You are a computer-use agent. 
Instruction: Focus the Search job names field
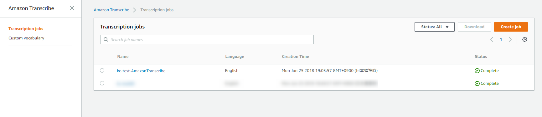[207, 39]
